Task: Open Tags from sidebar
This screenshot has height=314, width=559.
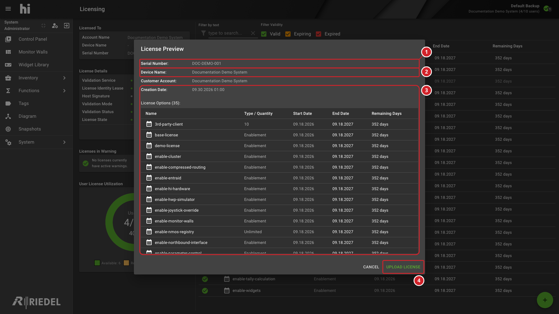Action: [x=36, y=103]
